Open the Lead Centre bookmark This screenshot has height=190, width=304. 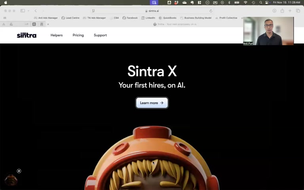[x=70, y=18]
